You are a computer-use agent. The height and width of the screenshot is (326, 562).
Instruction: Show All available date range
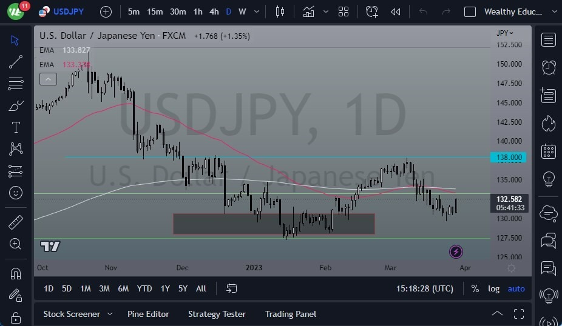201,288
